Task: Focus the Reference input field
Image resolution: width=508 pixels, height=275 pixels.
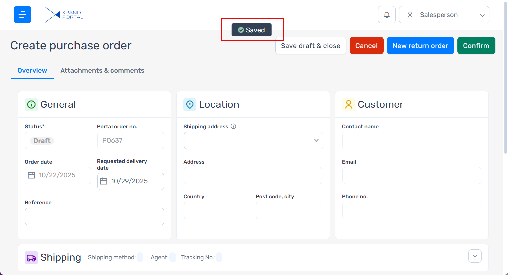Action: 94,216
